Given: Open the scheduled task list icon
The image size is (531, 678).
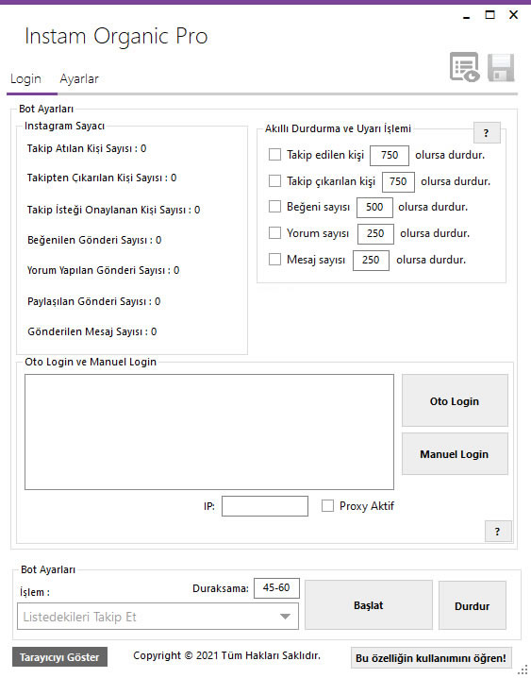Looking at the screenshot, I should pos(465,67).
